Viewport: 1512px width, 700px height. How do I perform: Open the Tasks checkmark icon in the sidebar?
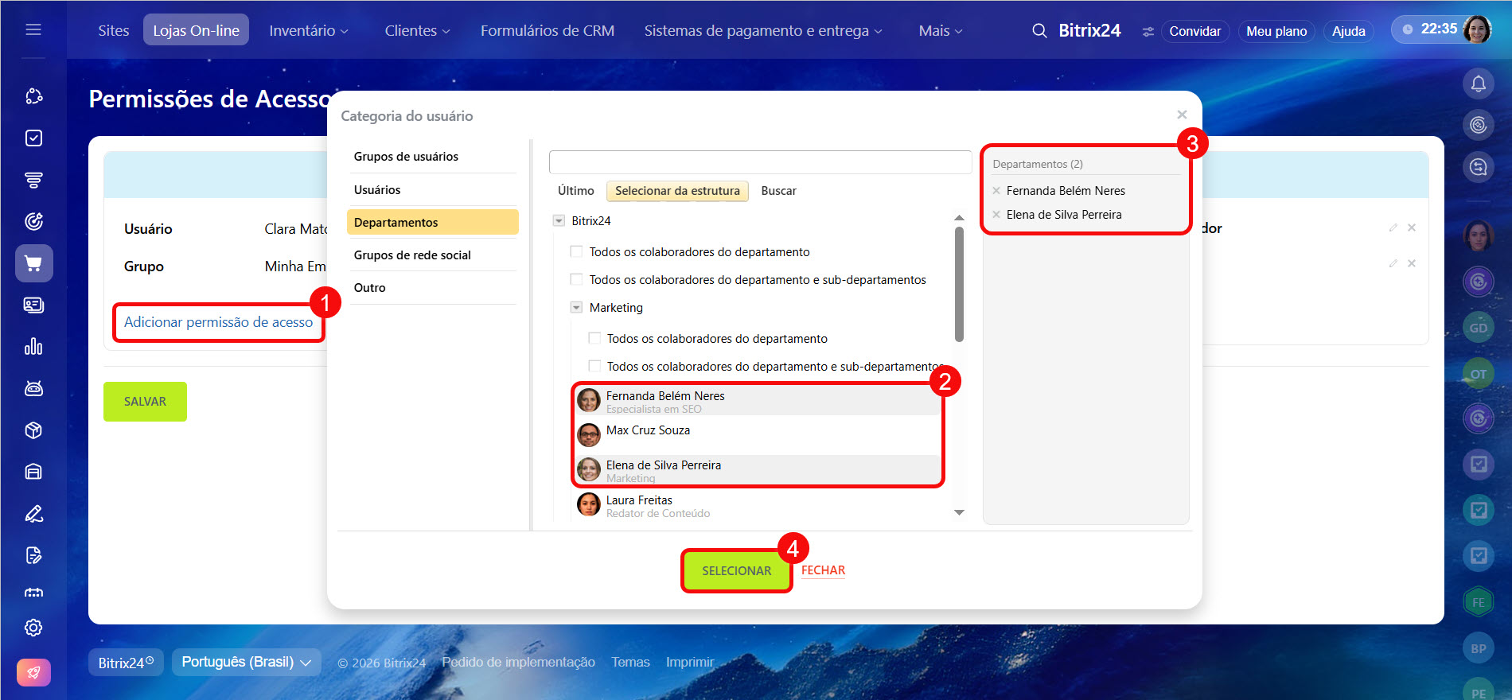pos(33,138)
